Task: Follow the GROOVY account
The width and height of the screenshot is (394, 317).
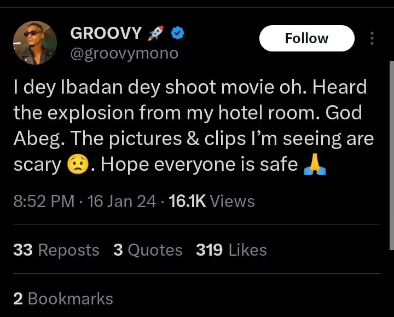Action: point(306,38)
